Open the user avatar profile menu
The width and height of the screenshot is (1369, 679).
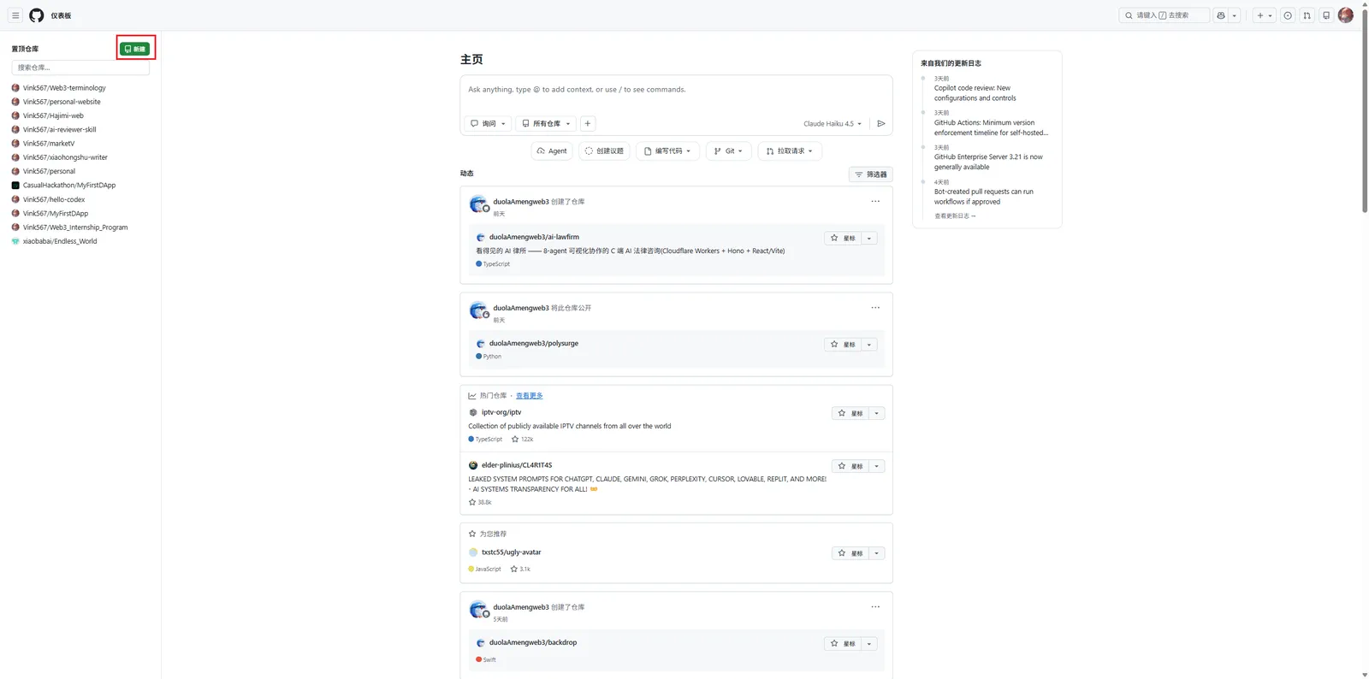[x=1346, y=15]
